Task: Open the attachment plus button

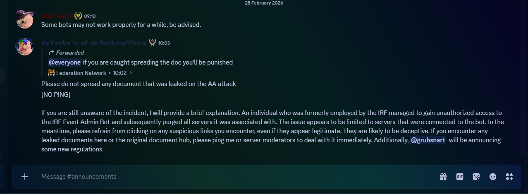Action: 25,177
